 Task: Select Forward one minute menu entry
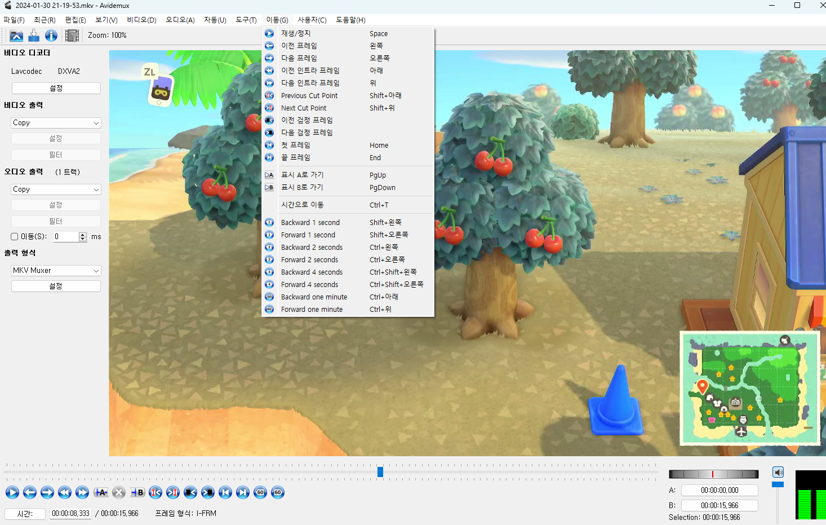pyautogui.click(x=348, y=310)
